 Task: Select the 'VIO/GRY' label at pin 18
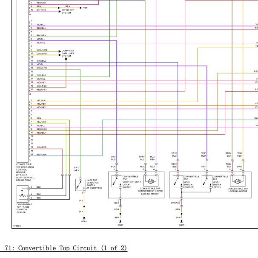tap(41, 82)
